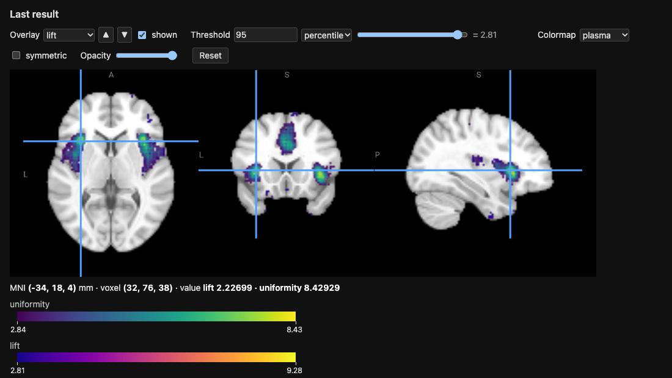Click the voxel (32, 76, 38) text

coord(137,288)
